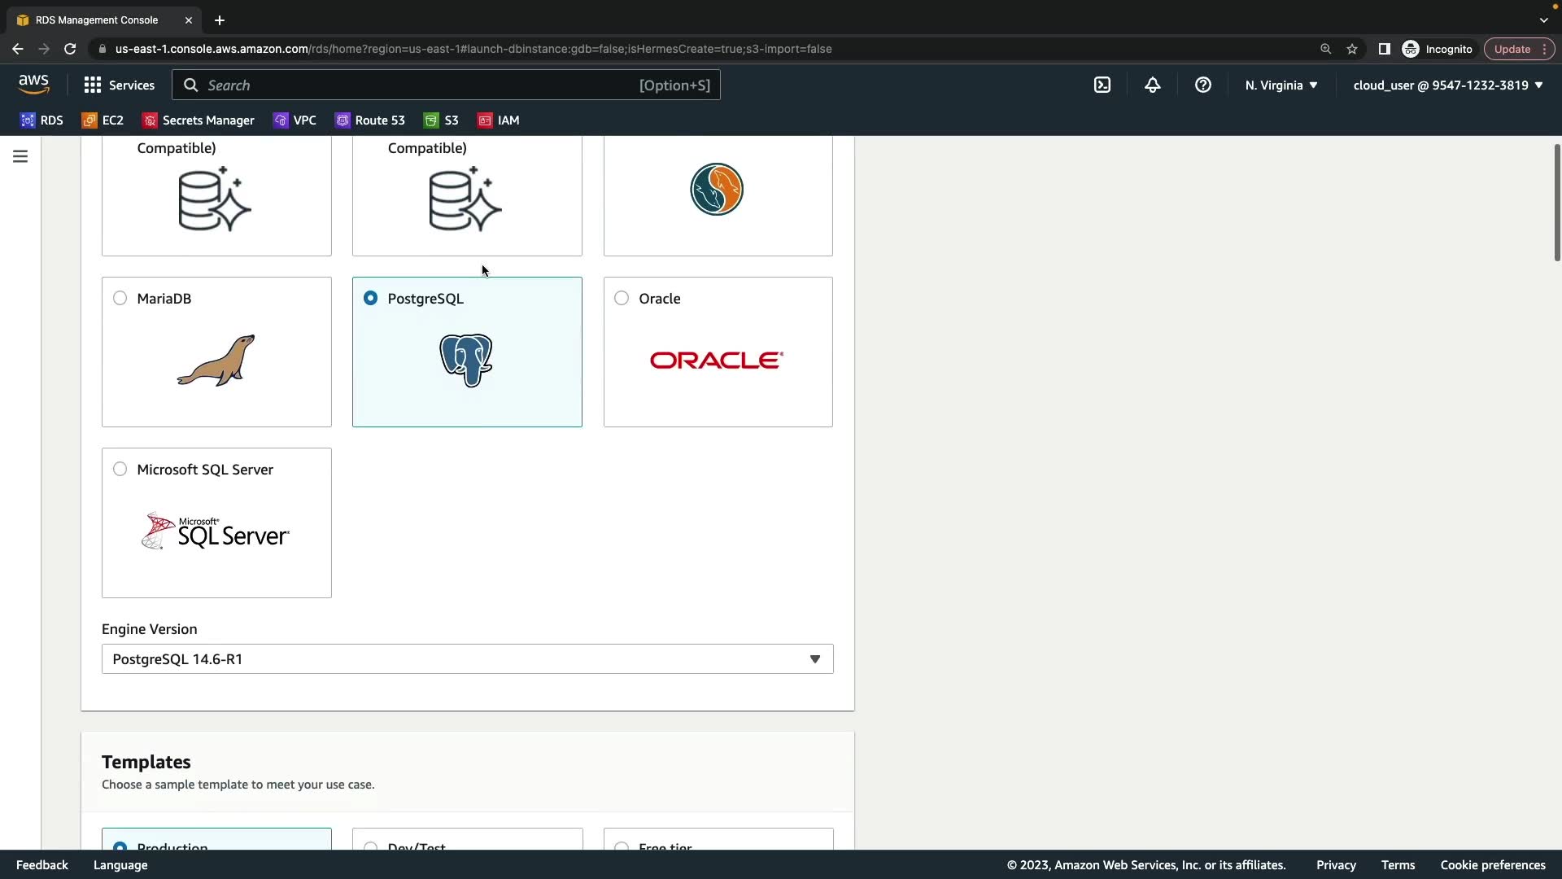Click the MySQL dolphin logo card
Image resolution: width=1562 pixels, height=879 pixels.
(x=717, y=190)
